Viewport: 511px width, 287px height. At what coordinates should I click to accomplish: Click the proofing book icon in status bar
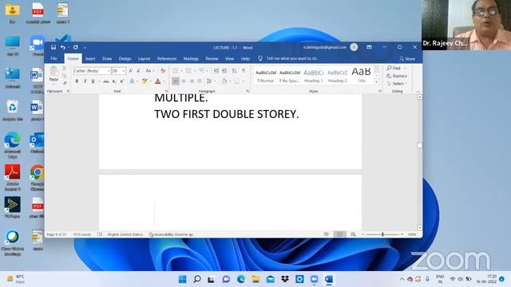click(x=100, y=234)
